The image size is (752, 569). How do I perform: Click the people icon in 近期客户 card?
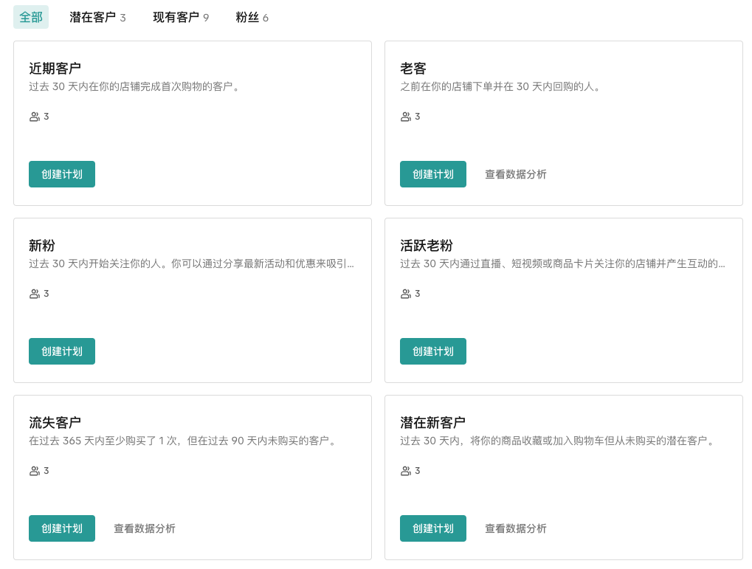click(x=34, y=117)
